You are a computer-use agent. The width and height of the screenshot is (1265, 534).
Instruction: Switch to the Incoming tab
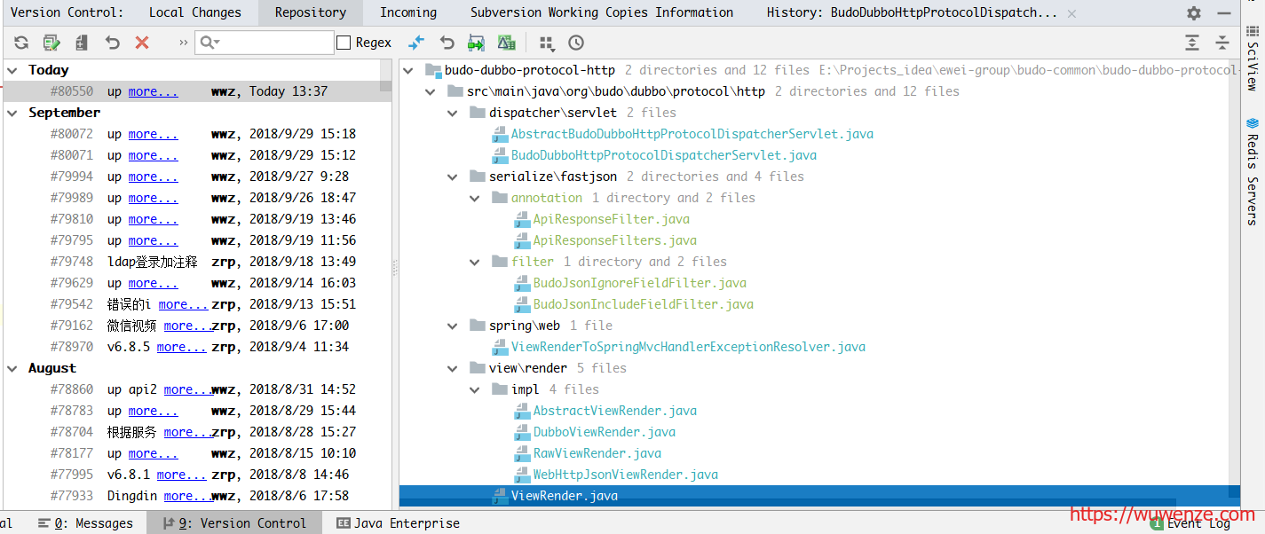pos(408,12)
